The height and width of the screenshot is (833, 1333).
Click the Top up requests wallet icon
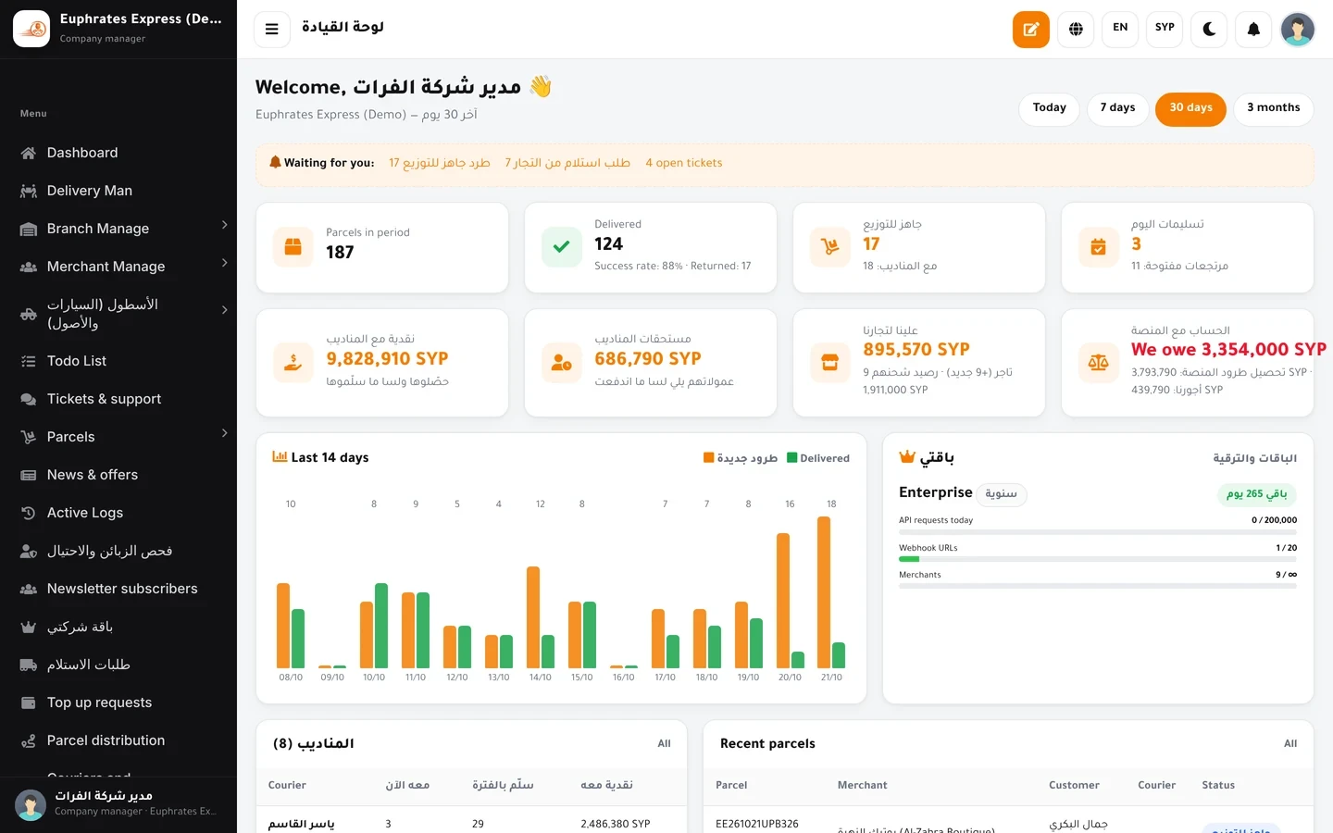click(29, 702)
